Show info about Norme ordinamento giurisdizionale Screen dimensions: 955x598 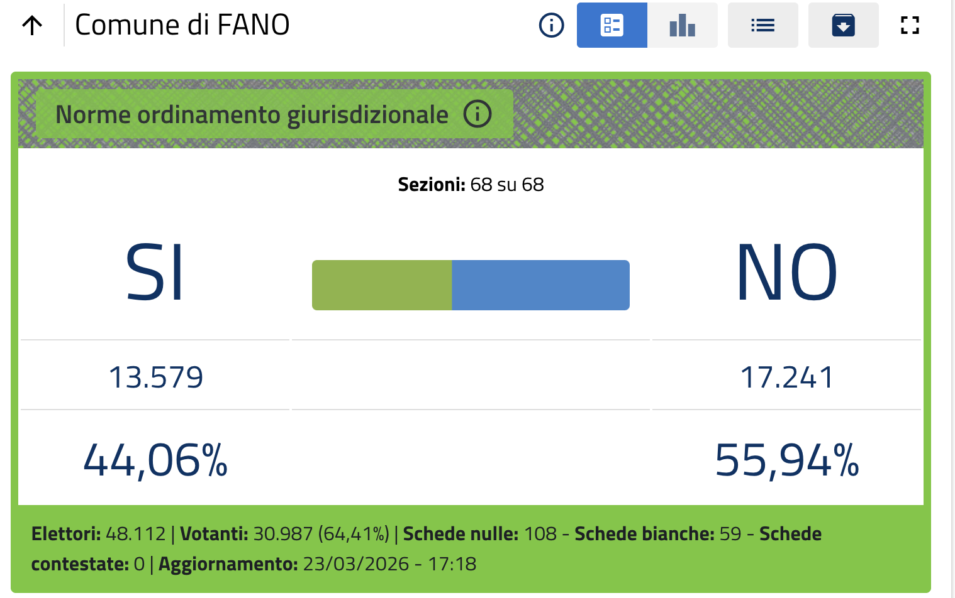[x=477, y=114]
